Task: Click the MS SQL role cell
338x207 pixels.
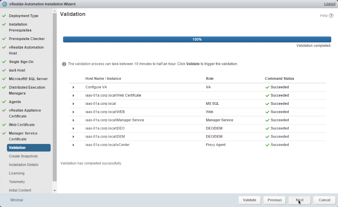Action: click(x=212, y=104)
